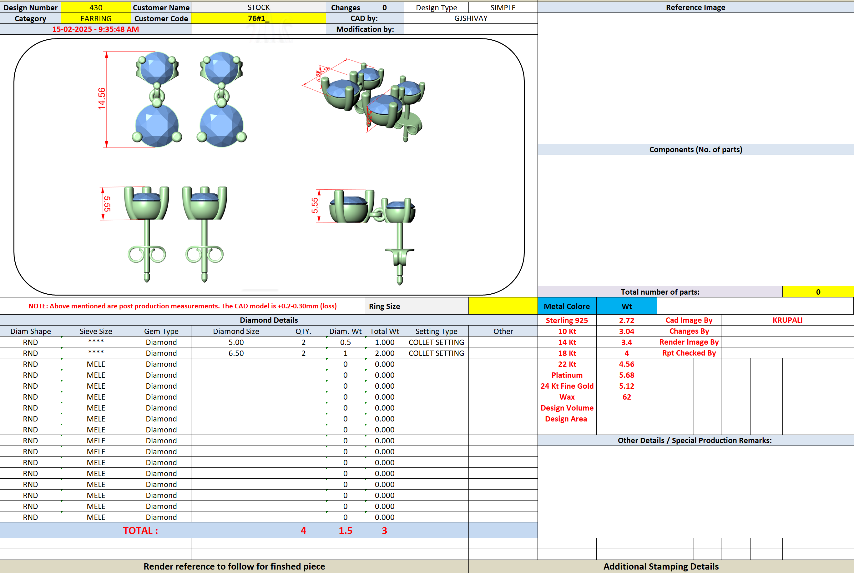The height and width of the screenshot is (573, 854).
Task: Select the Metal Colore header cell
Action: (567, 306)
